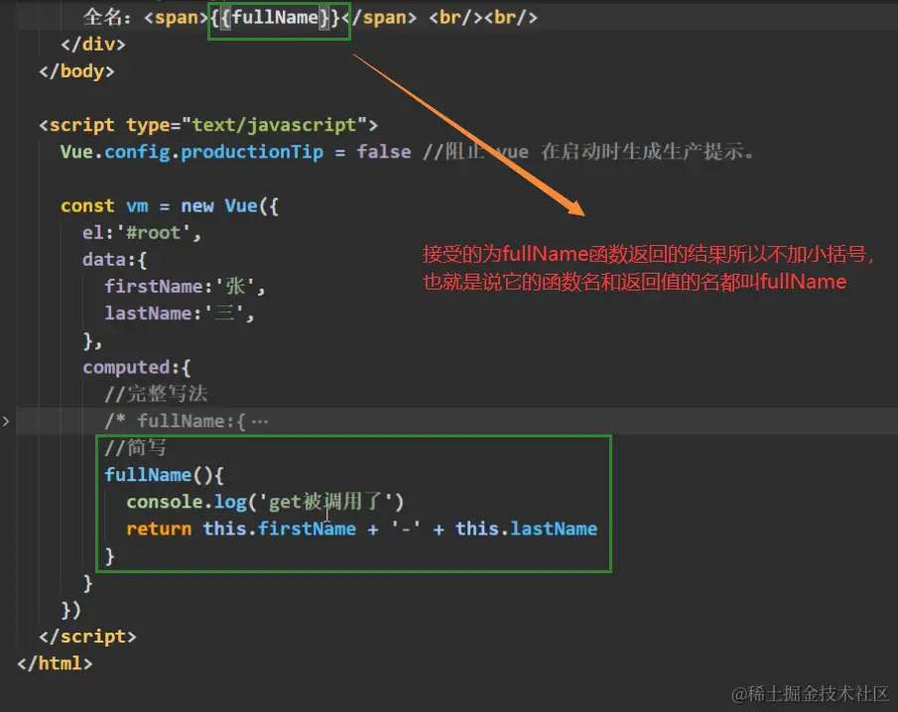The image size is (898, 712).
Task: Click the 全名: label text
Action: (x=107, y=17)
